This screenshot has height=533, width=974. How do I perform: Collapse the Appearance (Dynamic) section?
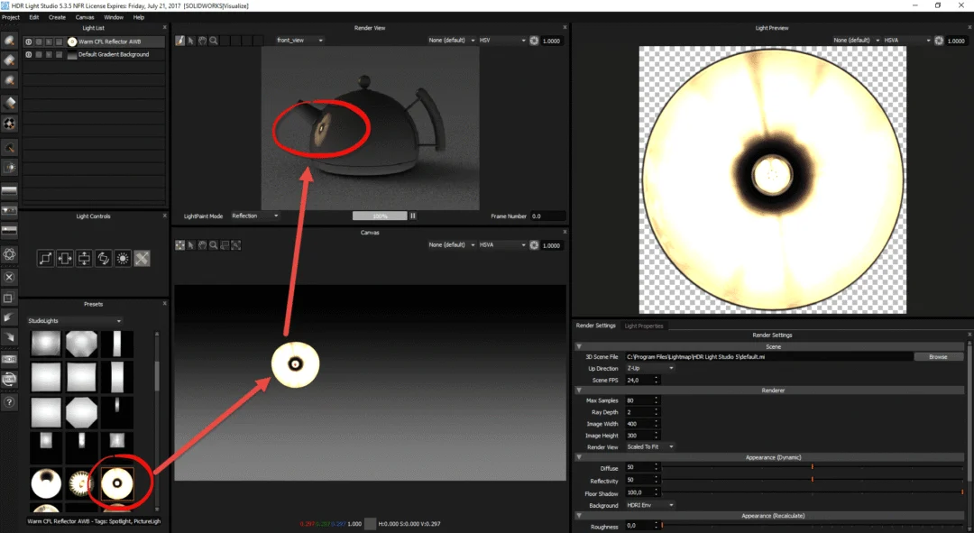[578, 456]
